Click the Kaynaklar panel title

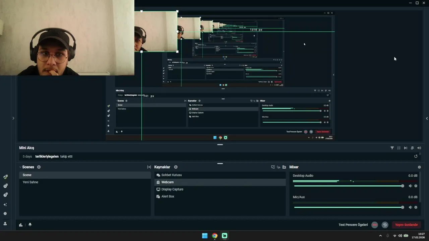coord(162,167)
